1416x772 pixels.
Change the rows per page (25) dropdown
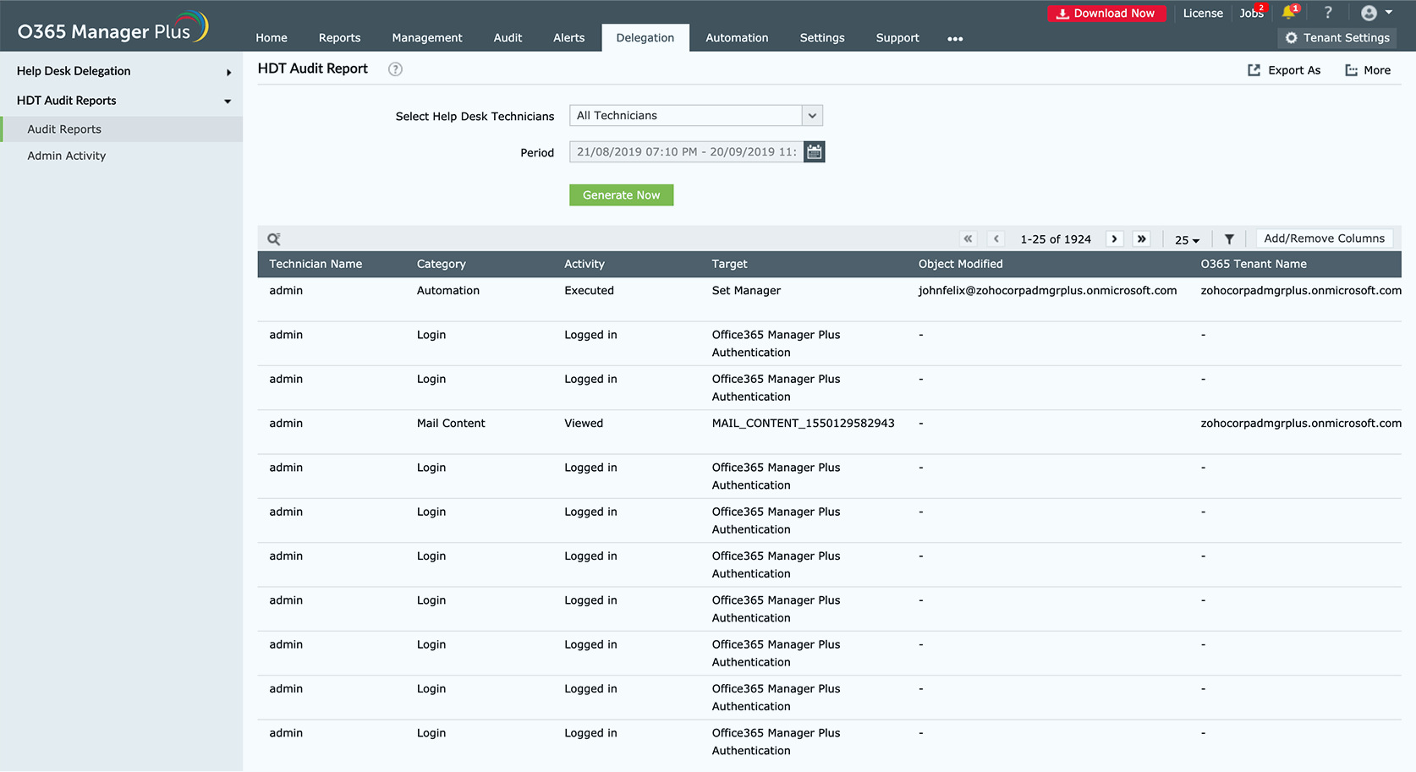1187,240
